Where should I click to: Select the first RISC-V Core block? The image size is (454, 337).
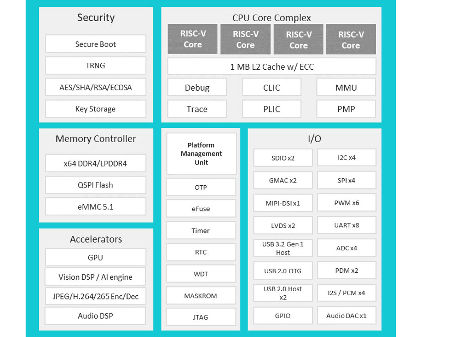click(x=192, y=39)
